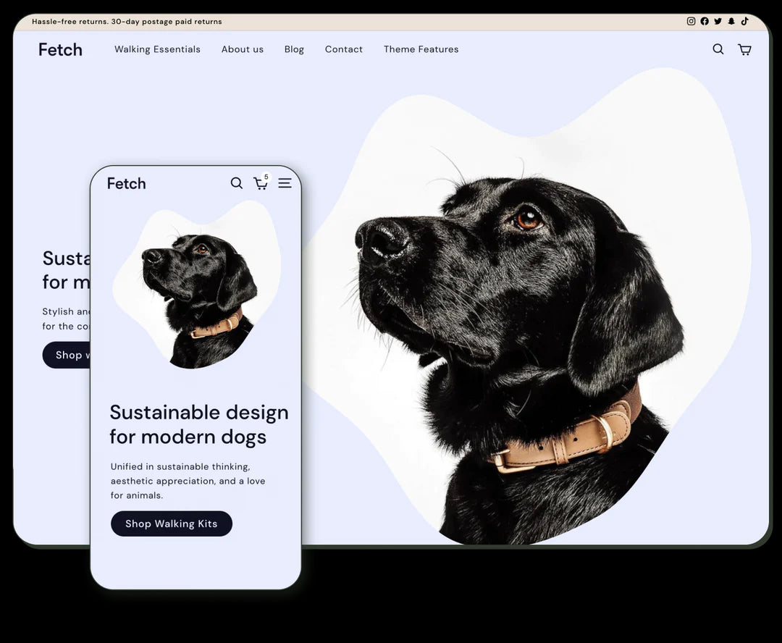View the Theme Features section

[421, 49]
